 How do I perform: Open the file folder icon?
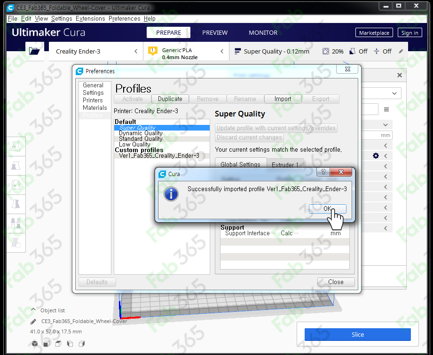pyautogui.click(x=34, y=51)
